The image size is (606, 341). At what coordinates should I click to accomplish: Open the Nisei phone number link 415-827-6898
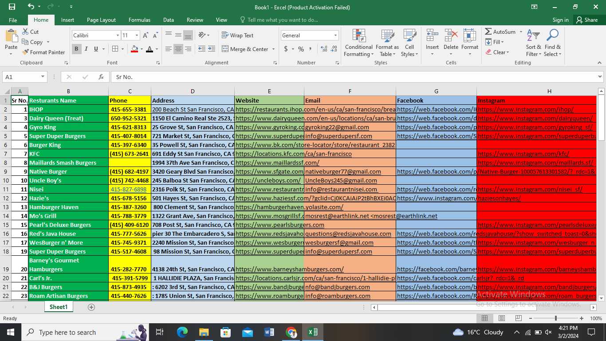(128, 189)
